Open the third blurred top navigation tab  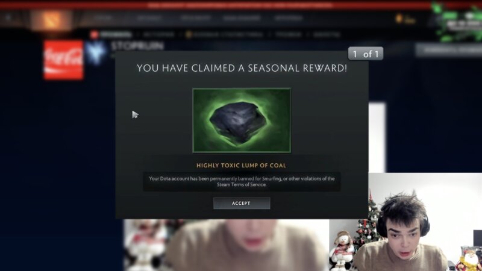click(x=195, y=18)
